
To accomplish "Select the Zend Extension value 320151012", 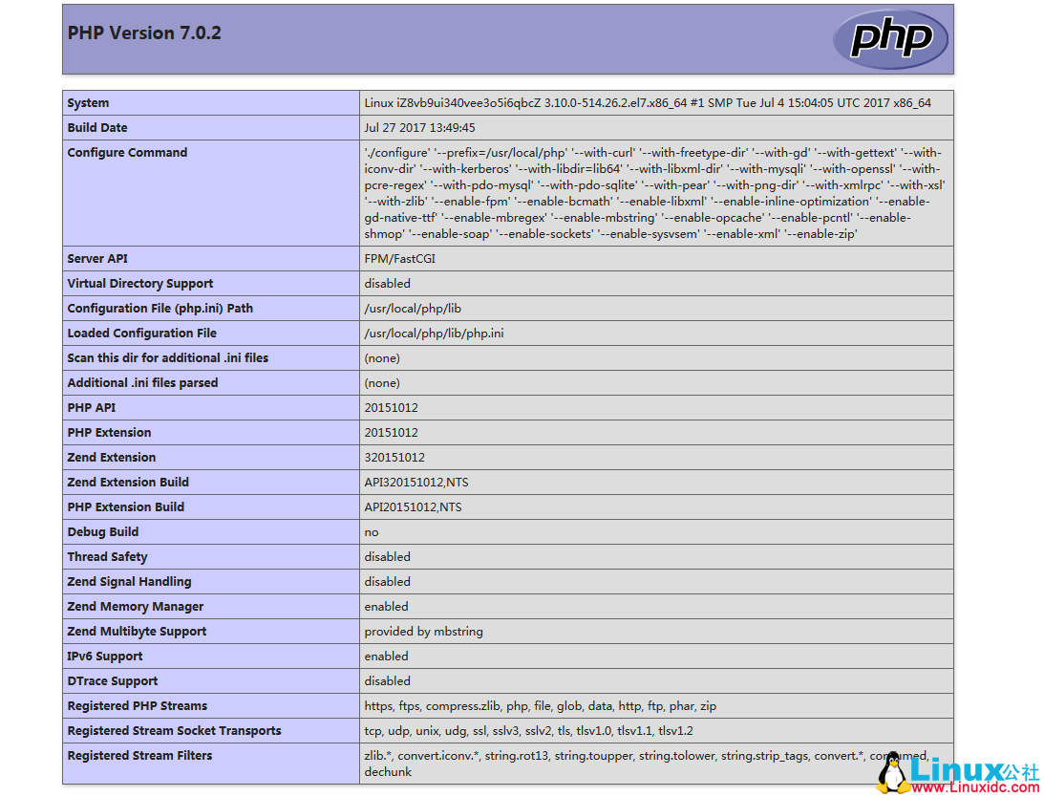I will 394,458.
